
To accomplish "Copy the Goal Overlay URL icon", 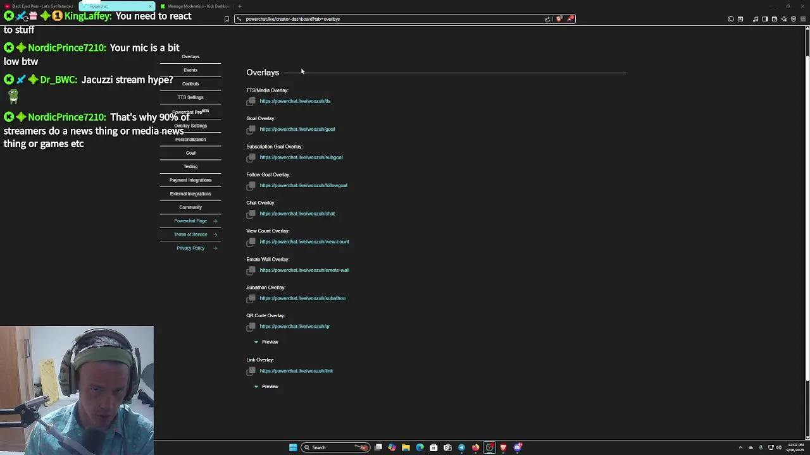I will 251,130.
